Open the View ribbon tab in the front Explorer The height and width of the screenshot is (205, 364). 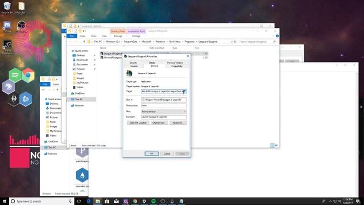click(x=104, y=36)
